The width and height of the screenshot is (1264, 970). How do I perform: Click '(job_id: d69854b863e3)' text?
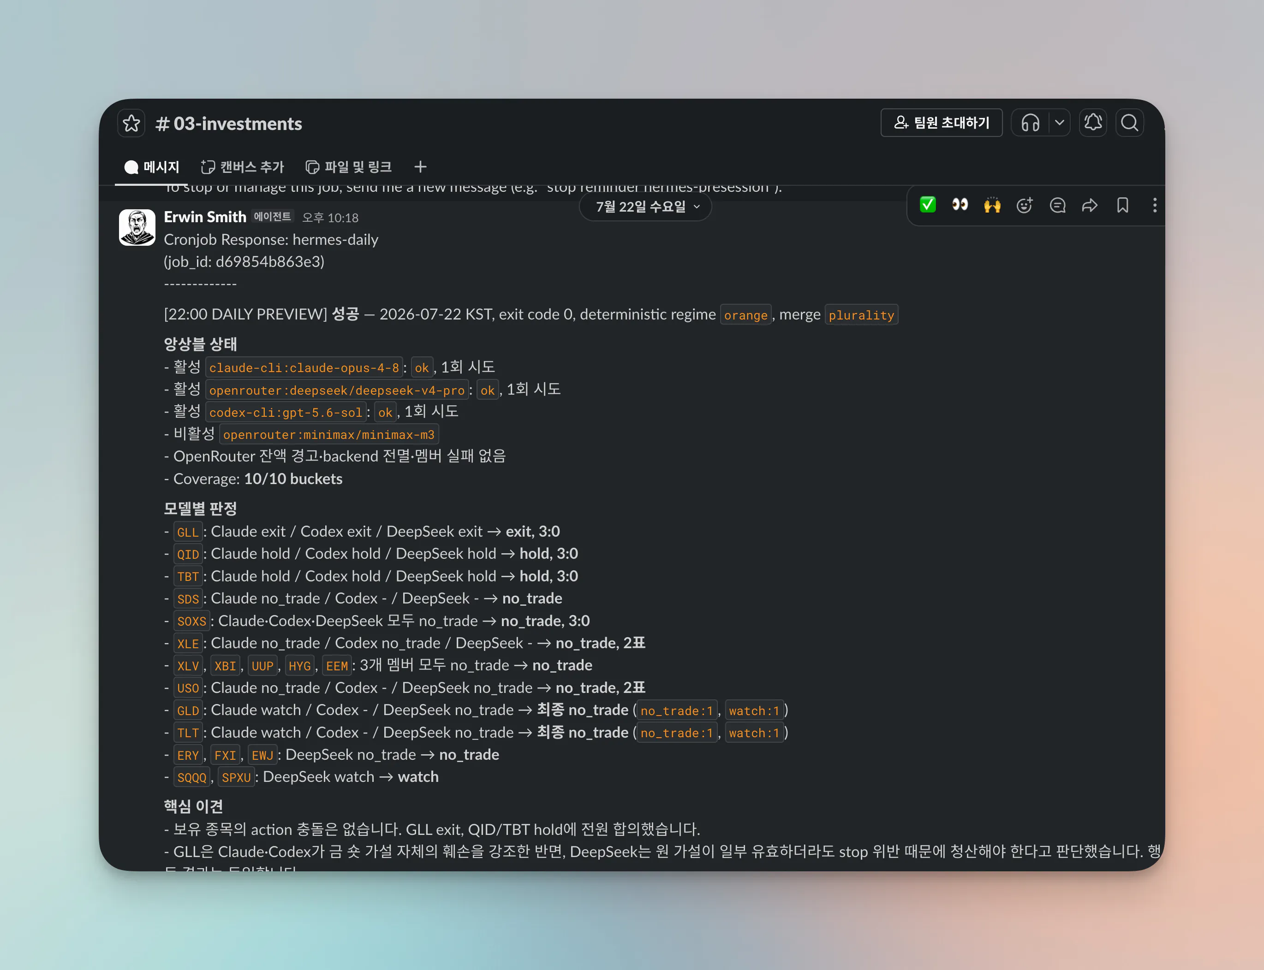coord(244,261)
